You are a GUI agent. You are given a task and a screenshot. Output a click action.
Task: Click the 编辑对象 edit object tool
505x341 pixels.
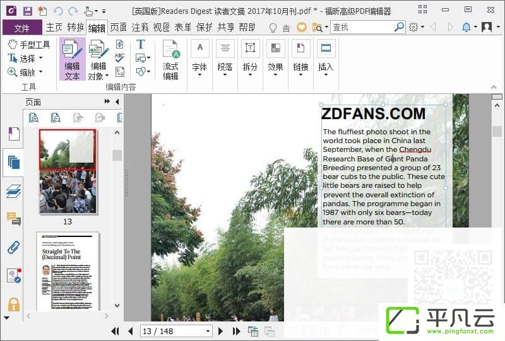click(98, 59)
